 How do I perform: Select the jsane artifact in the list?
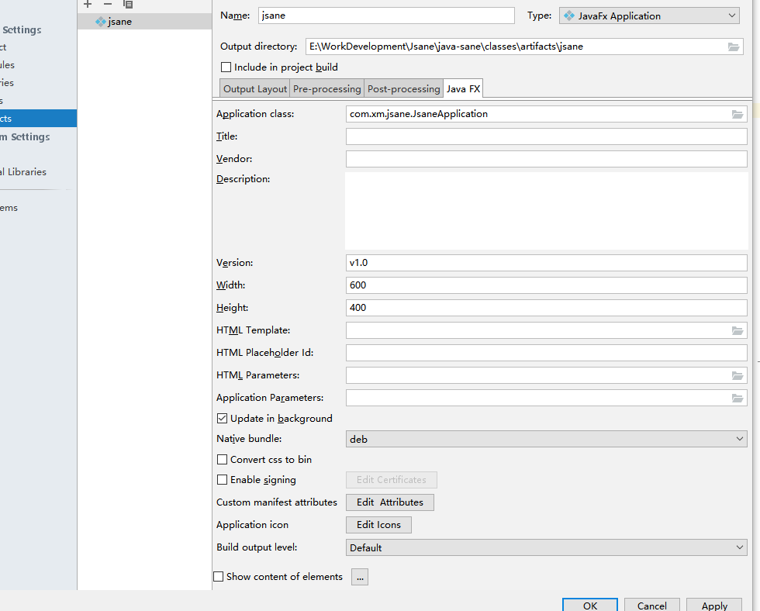point(144,21)
